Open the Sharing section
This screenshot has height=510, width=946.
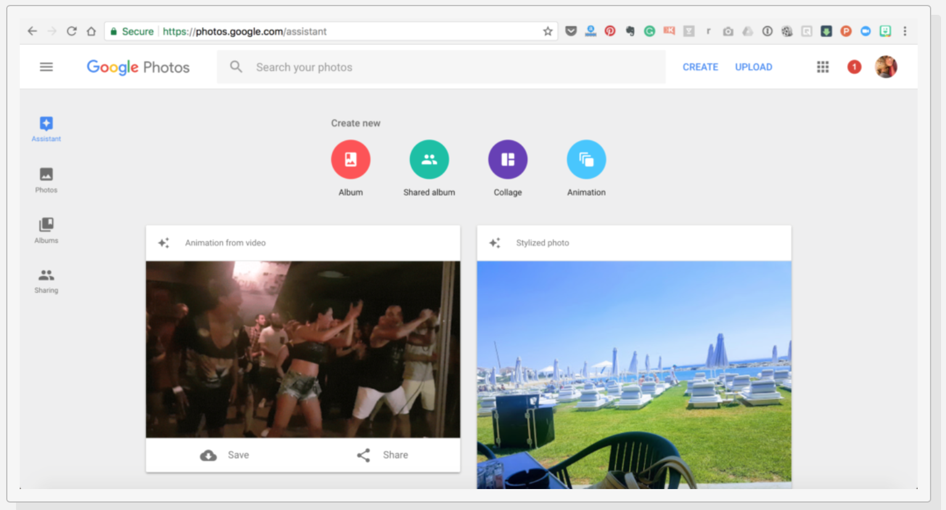[x=46, y=280]
